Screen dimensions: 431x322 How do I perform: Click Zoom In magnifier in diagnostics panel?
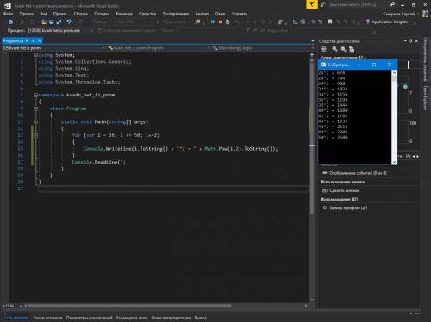coord(334,49)
